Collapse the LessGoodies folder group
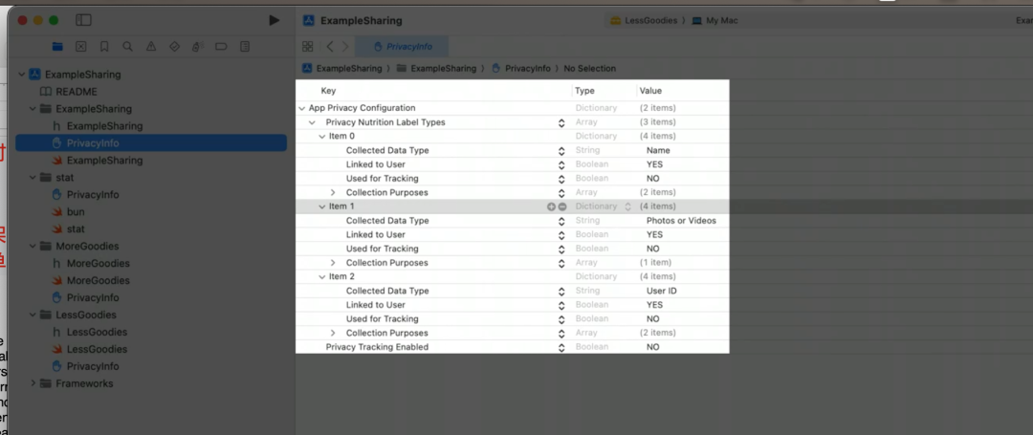The height and width of the screenshot is (435, 1033). [x=33, y=315]
